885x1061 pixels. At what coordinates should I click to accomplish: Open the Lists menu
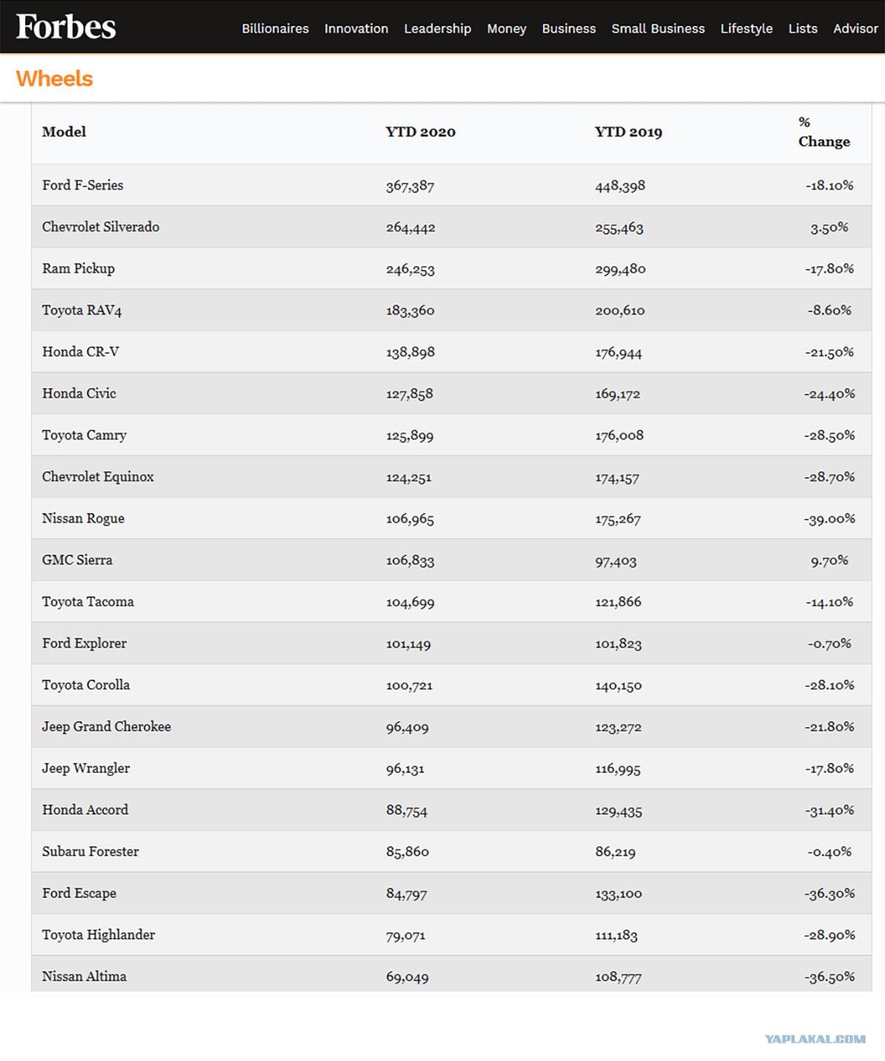click(x=802, y=29)
